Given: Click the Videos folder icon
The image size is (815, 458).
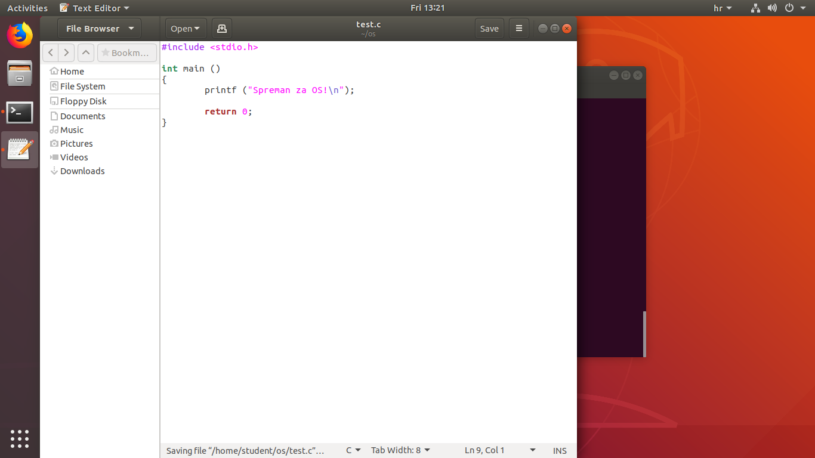Looking at the screenshot, I should coord(54,157).
